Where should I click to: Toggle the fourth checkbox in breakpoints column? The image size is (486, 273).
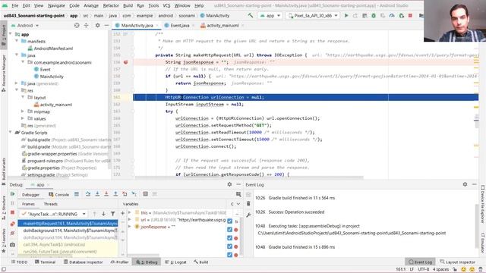click(x=229, y=246)
